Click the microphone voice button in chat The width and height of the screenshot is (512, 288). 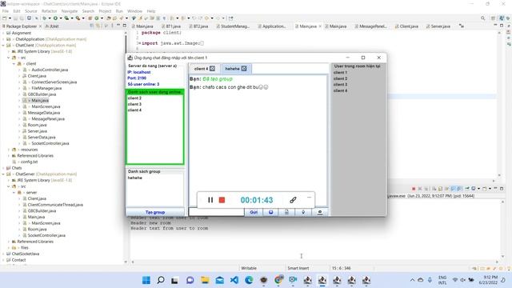[303, 212]
